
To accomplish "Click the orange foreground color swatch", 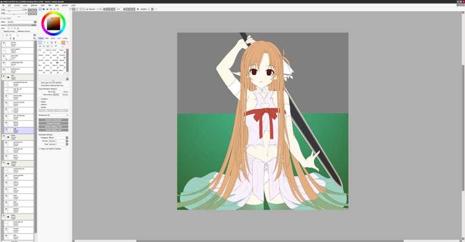I will coord(63,42).
